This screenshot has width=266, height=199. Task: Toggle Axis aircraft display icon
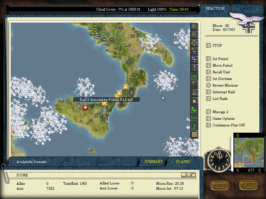(194, 51)
